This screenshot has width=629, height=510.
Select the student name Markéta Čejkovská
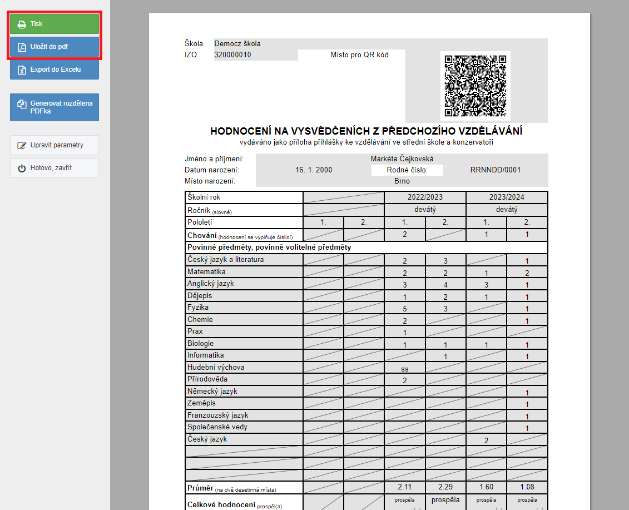pyautogui.click(x=402, y=159)
